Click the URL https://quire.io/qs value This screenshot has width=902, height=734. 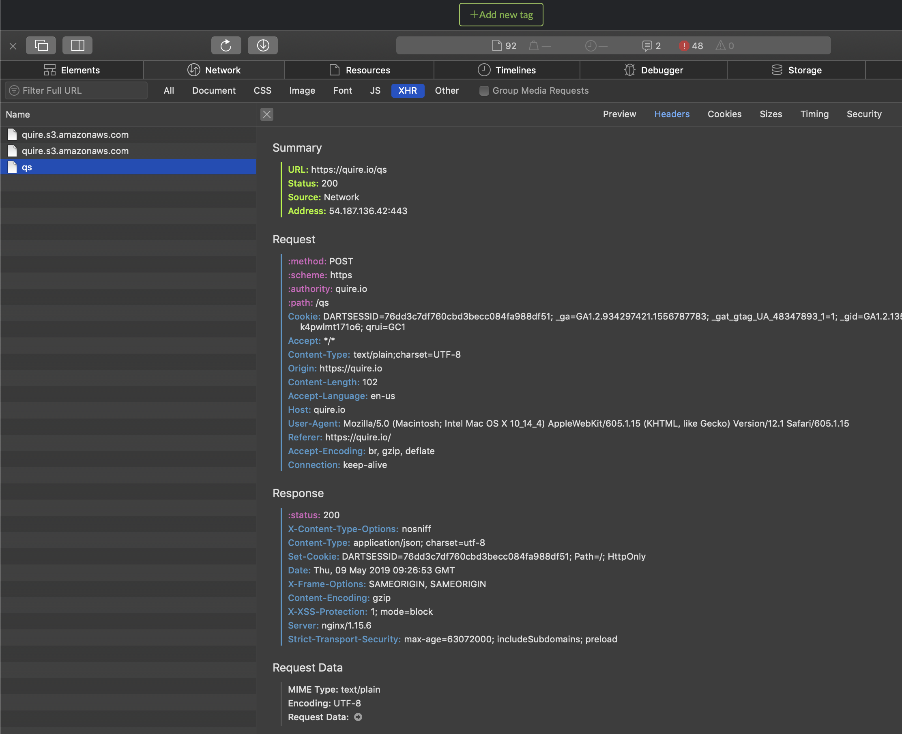point(349,170)
